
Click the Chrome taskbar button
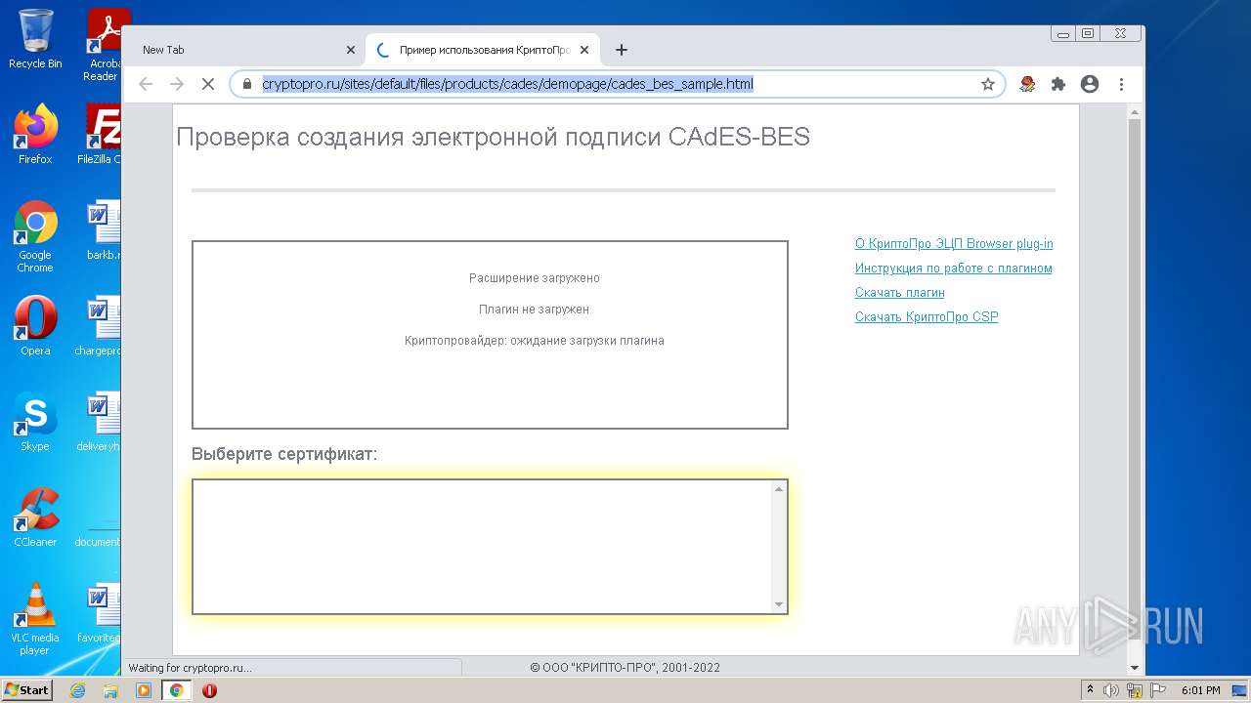[177, 690]
